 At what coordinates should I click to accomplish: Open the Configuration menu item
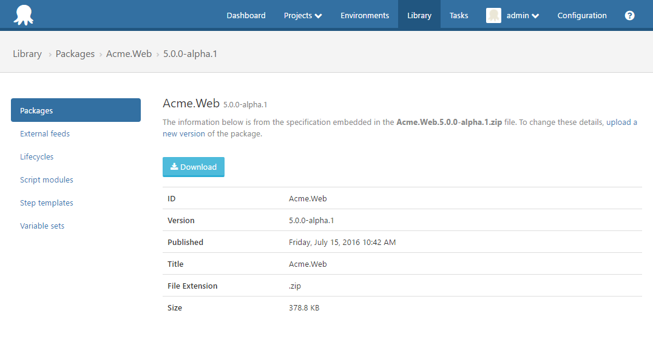pyautogui.click(x=582, y=15)
